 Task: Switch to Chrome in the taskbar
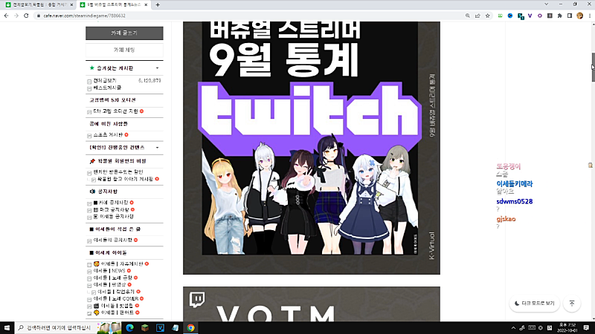point(190,327)
